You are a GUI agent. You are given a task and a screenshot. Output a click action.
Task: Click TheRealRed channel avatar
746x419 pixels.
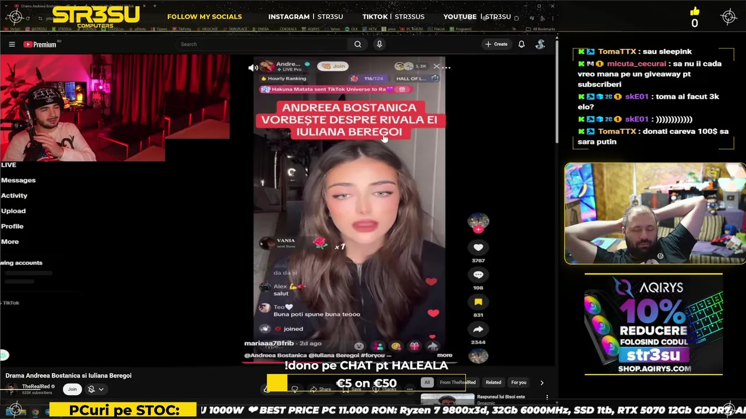[12, 389]
